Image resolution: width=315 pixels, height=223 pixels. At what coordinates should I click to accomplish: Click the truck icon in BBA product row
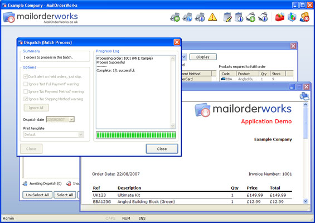(223, 79)
